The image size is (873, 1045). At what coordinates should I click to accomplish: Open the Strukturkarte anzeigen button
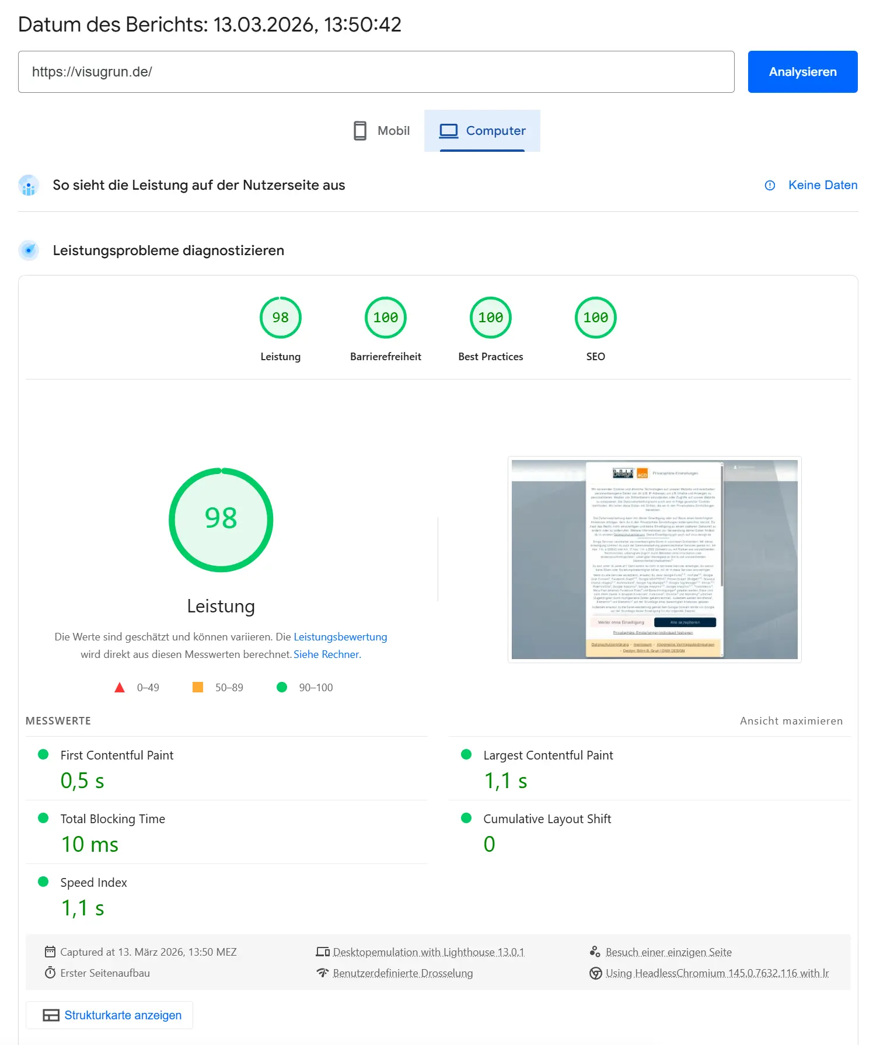[110, 1015]
